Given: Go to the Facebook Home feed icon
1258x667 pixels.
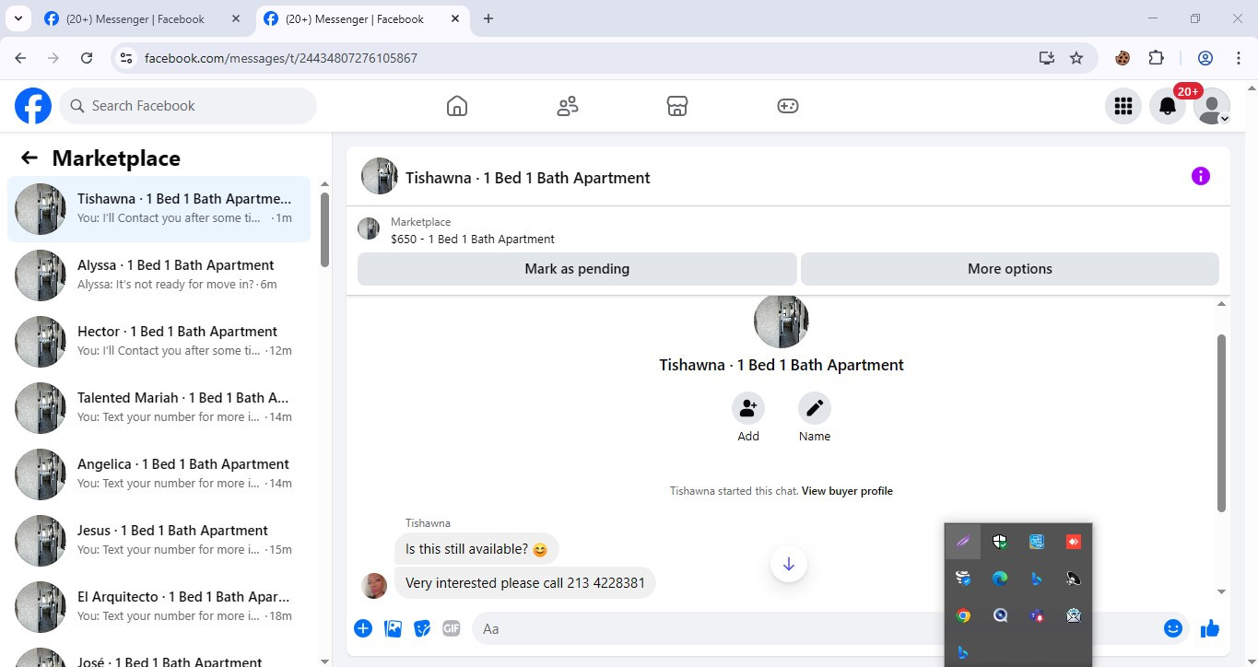Looking at the screenshot, I should tap(457, 106).
